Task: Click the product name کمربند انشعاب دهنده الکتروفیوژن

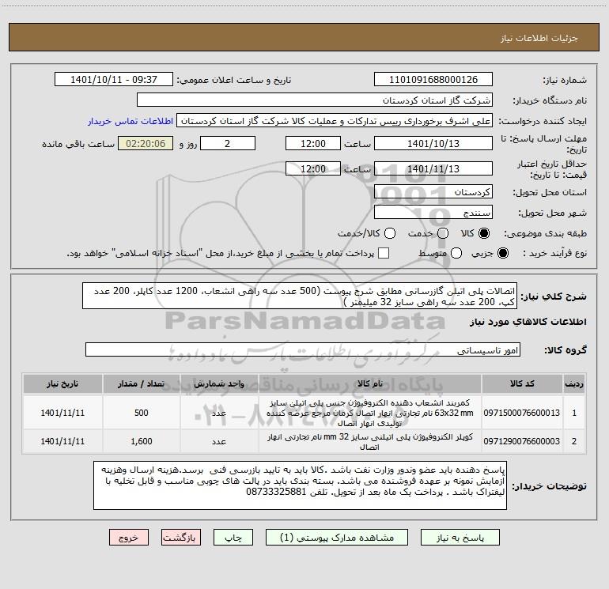Action: [370, 413]
